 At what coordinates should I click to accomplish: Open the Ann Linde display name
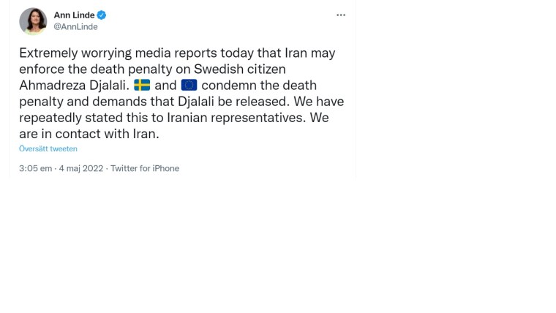pos(74,15)
